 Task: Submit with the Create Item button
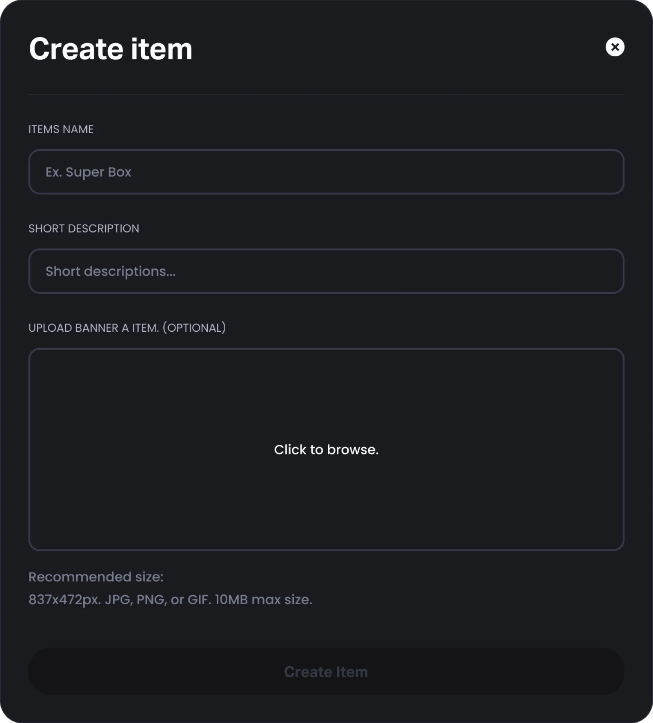(326, 672)
